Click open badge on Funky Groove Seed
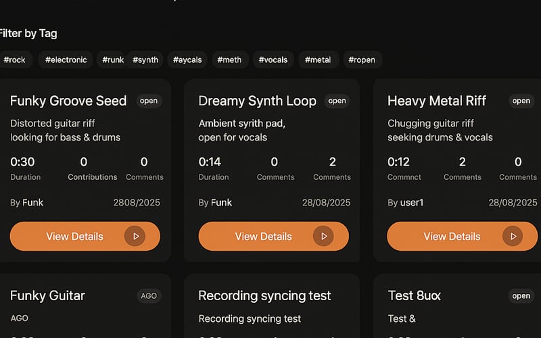The height and width of the screenshot is (338, 541). pyautogui.click(x=149, y=101)
